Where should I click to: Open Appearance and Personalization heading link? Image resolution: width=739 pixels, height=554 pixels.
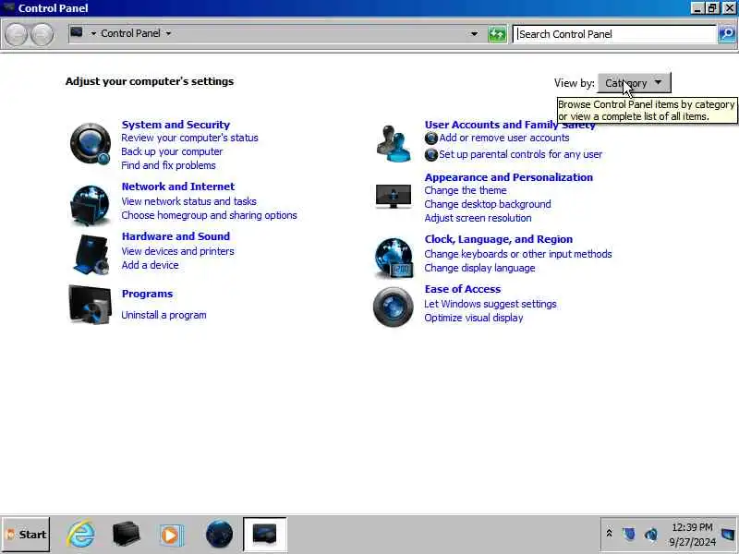tap(509, 177)
